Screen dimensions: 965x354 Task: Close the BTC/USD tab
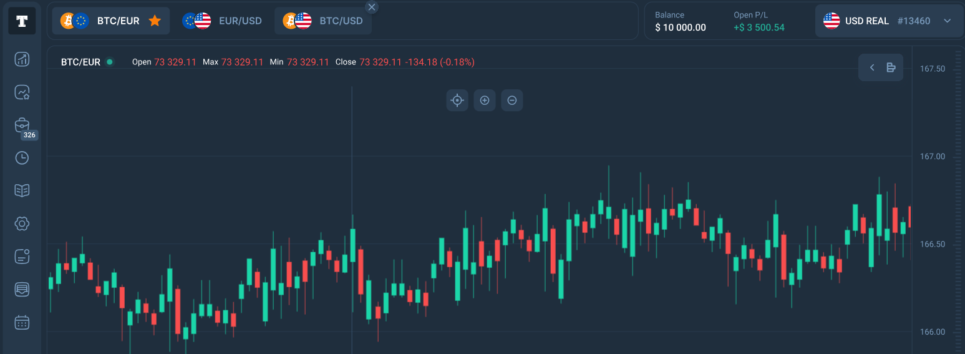[x=372, y=7]
